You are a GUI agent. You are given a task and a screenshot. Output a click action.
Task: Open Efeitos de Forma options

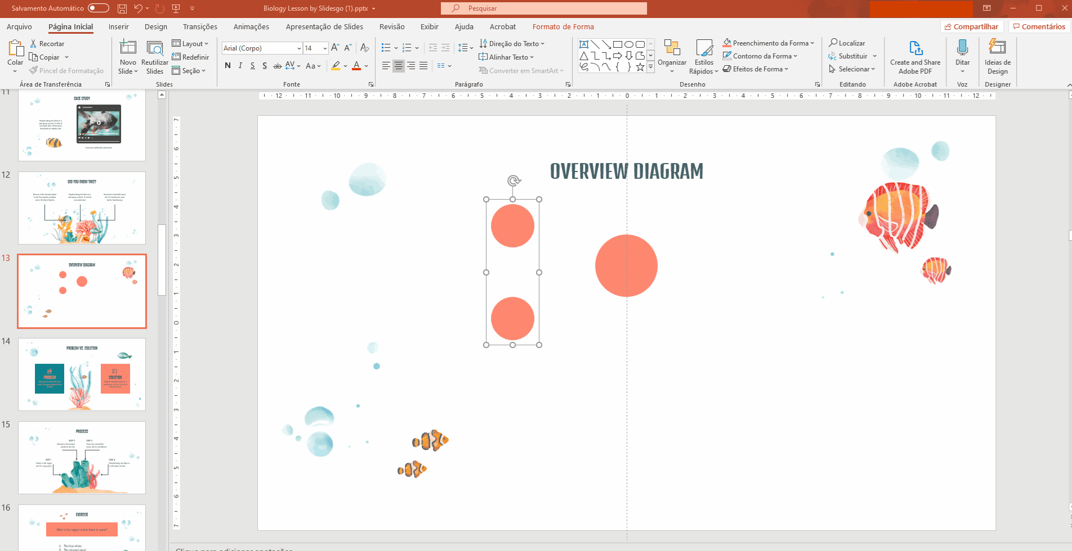[756, 69]
